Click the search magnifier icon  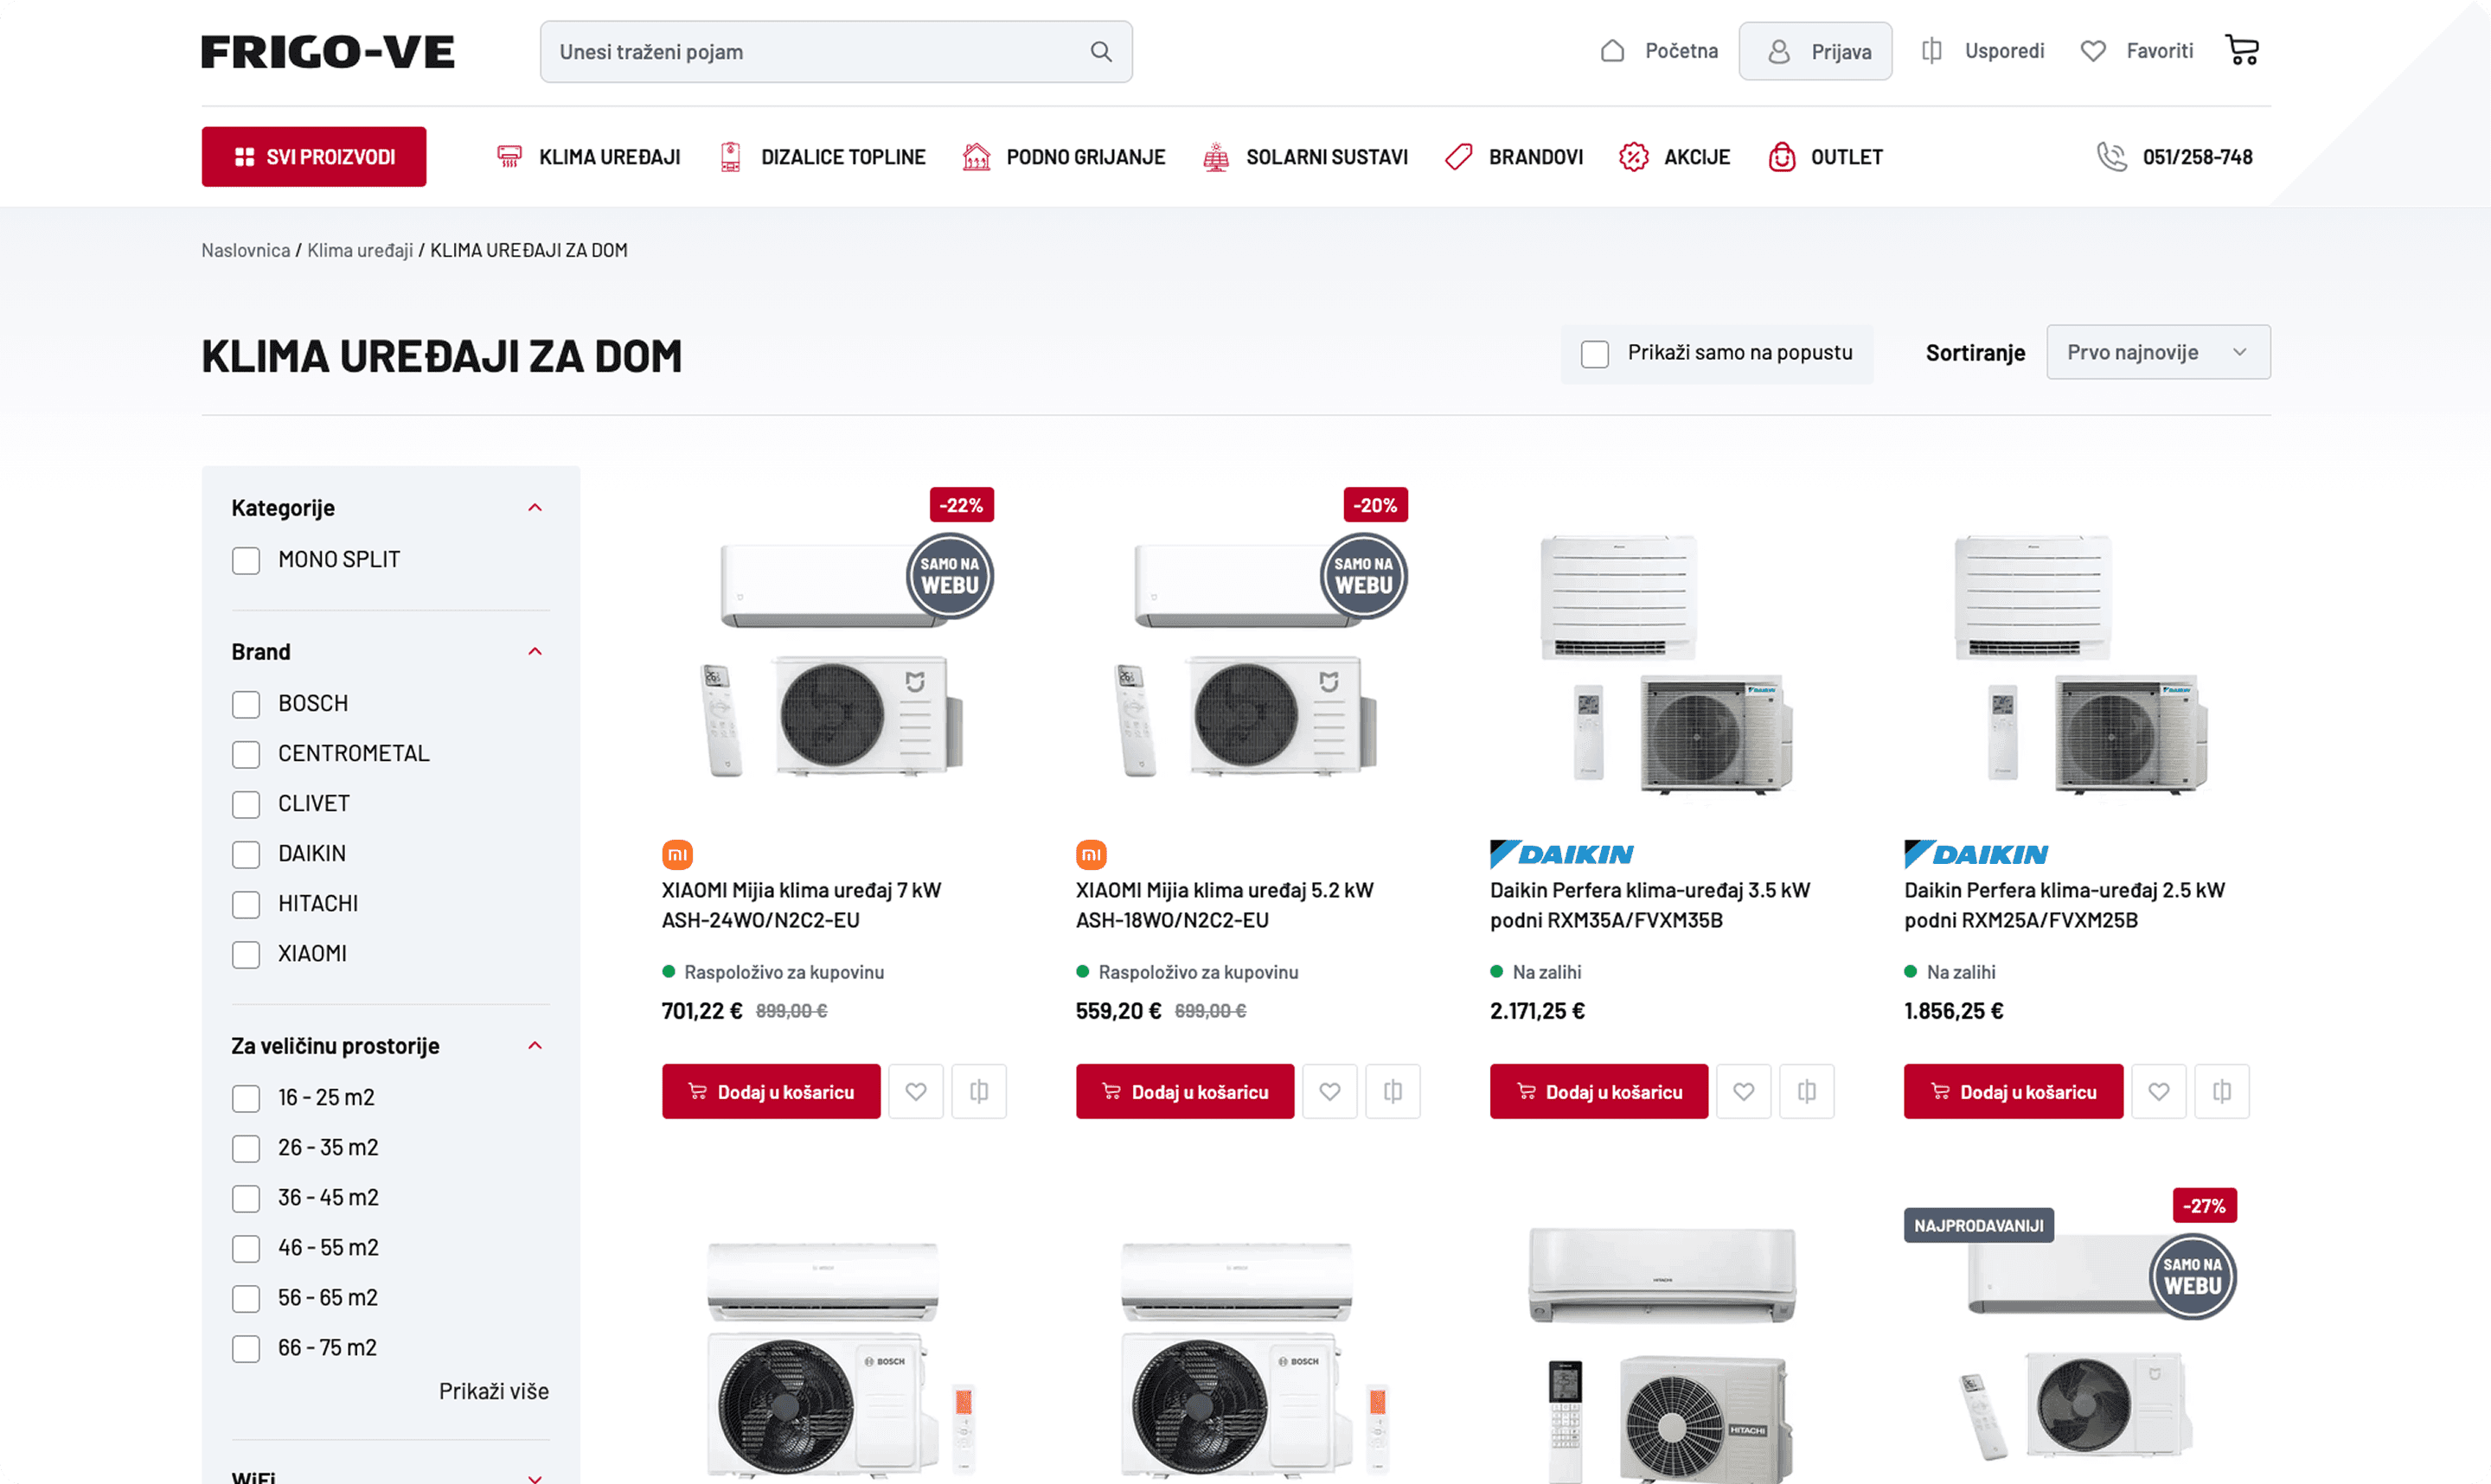1101,52
